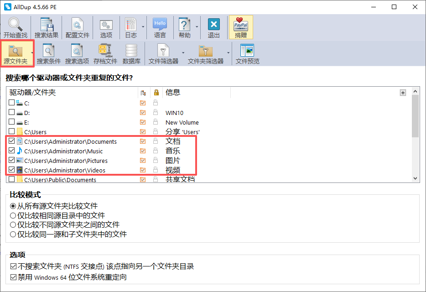Open the 日志 log icon
Image resolution: width=426 pixels, height=292 pixels.
(131, 27)
